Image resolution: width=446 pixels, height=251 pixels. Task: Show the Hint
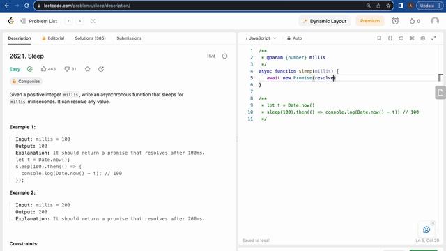pyautogui.click(x=210, y=56)
